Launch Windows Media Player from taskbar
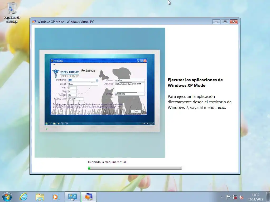 coord(56,197)
